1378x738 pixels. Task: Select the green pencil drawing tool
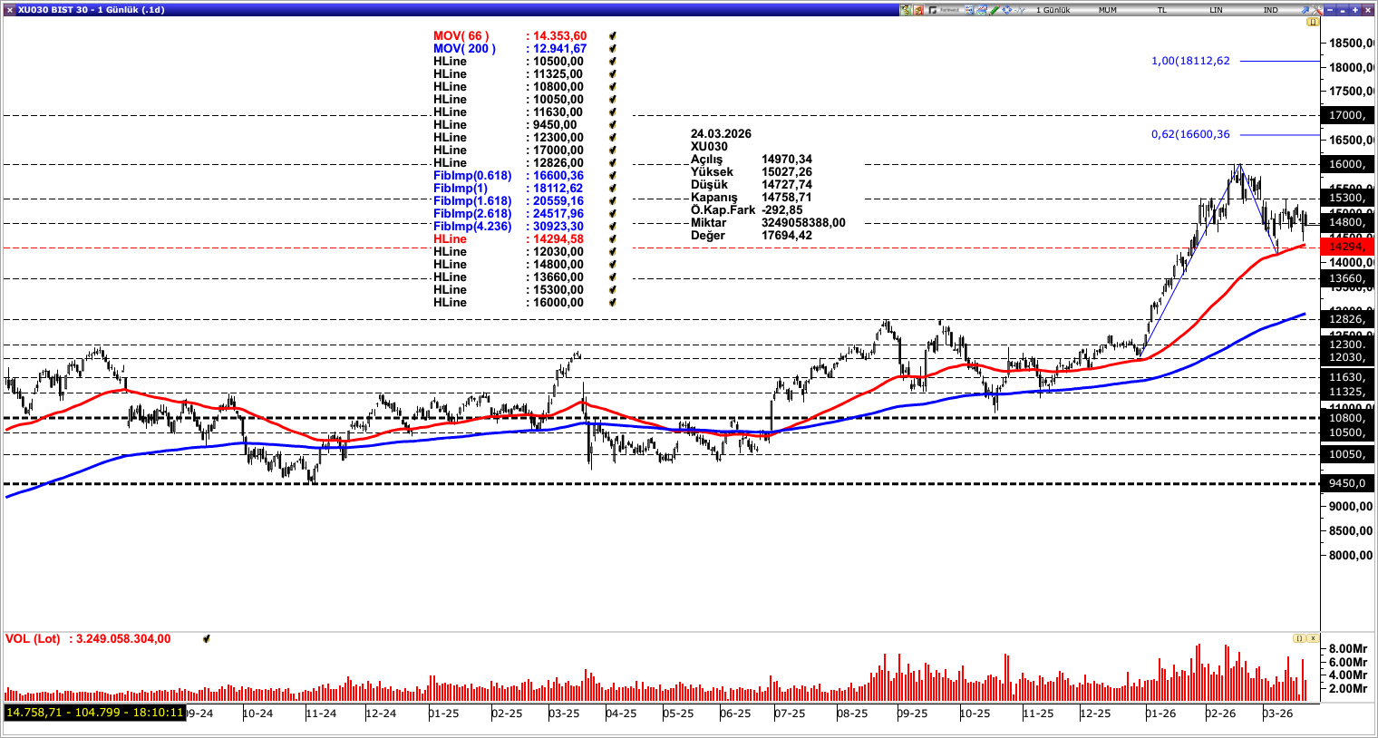pyautogui.click(x=994, y=9)
